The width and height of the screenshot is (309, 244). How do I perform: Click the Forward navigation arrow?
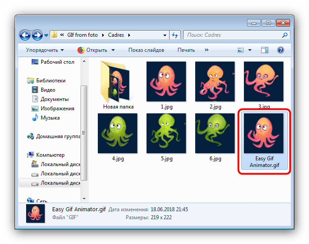38,35
